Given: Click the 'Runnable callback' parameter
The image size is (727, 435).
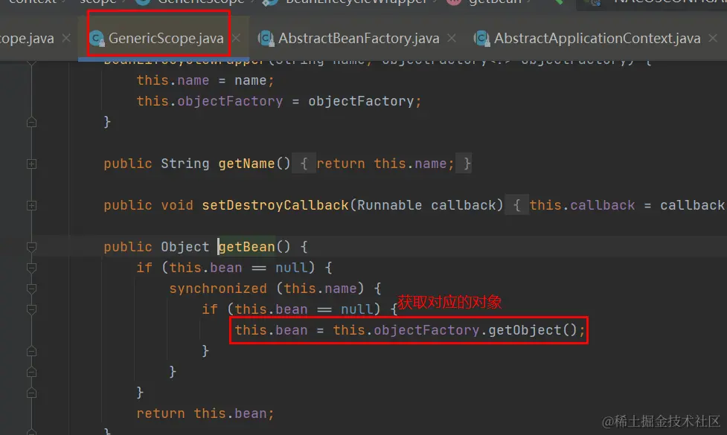Looking at the screenshot, I should pos(426,205).
